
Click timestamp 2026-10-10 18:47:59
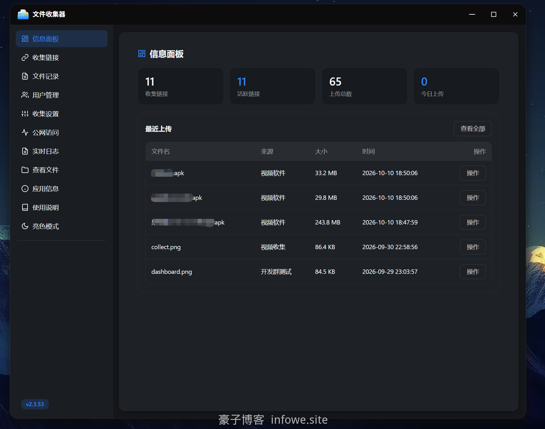[x=390, y=222]
